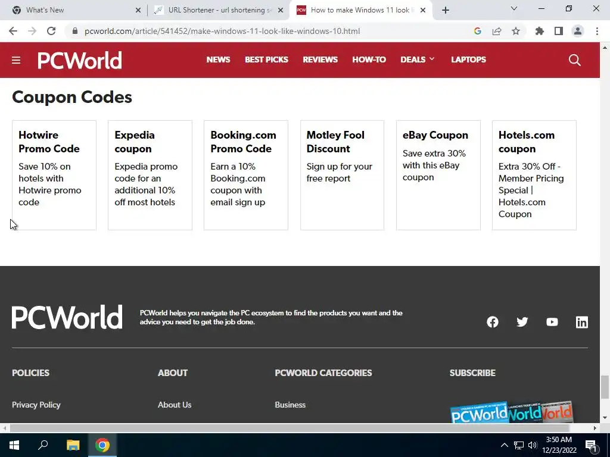This screenshot has width=610, height=457.
Task: Click the horizontal scrollbar thumb
Action: tap(290, 428)
